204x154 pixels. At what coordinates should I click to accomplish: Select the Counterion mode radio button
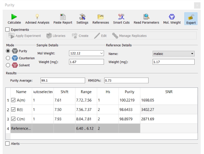click(8, 58)
